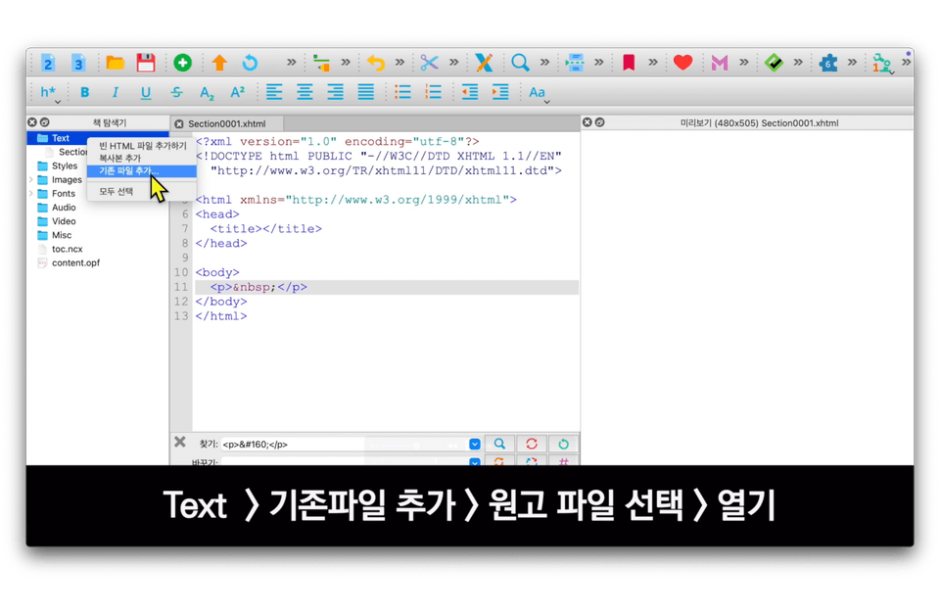Close the find and replace bar
Screen dimensions: 940x612
pyautogui.click(x=180, y=443)
